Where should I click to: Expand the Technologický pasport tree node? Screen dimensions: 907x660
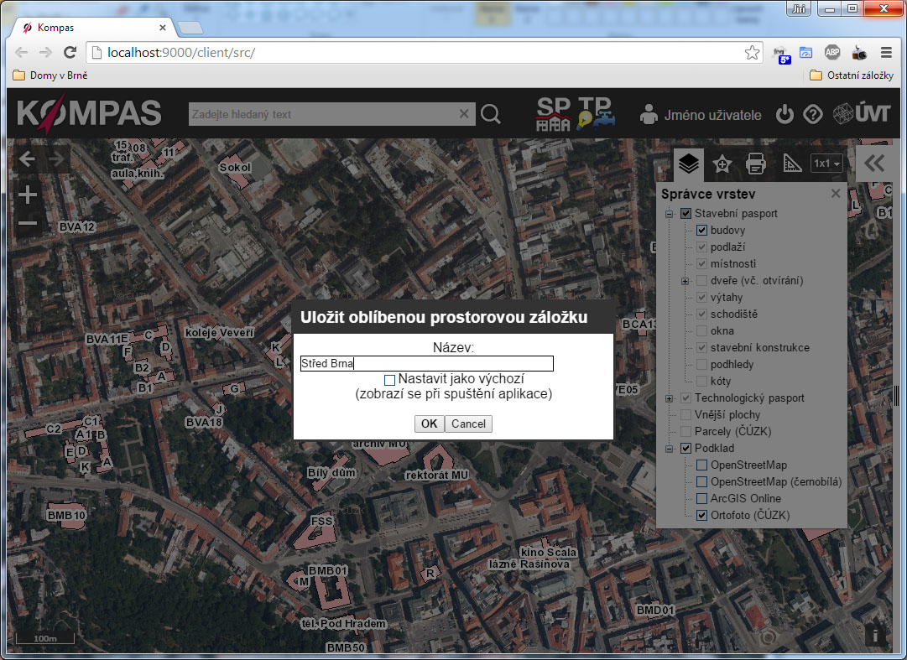point(670,398)
